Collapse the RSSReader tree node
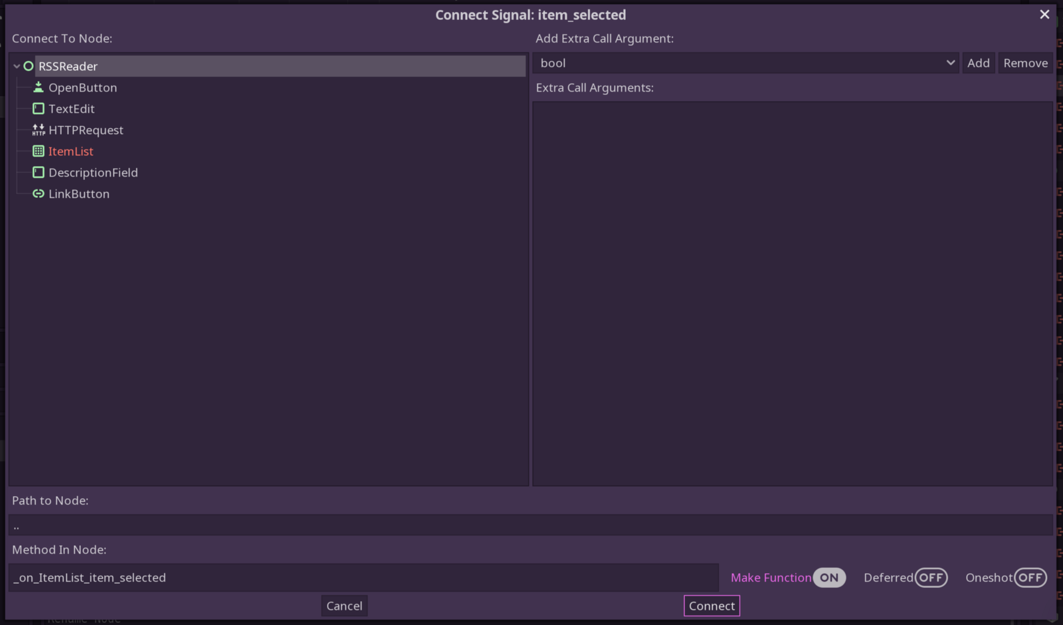The width and height of the screenshot is (1063, 625). coord(17,66)
